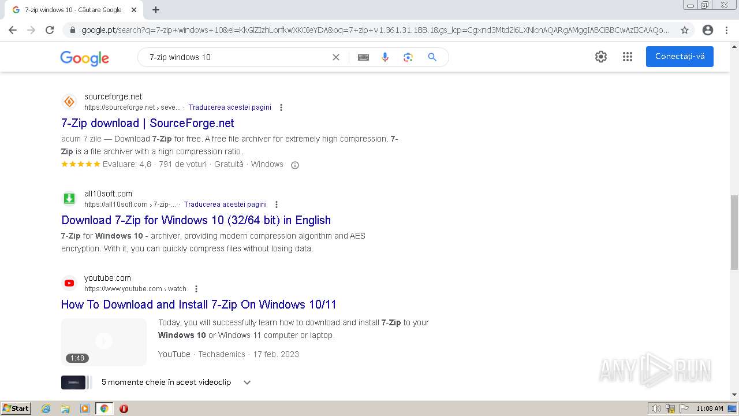Reload the current Google page
The width and height of the screenshot is (739, 416).
50,30
